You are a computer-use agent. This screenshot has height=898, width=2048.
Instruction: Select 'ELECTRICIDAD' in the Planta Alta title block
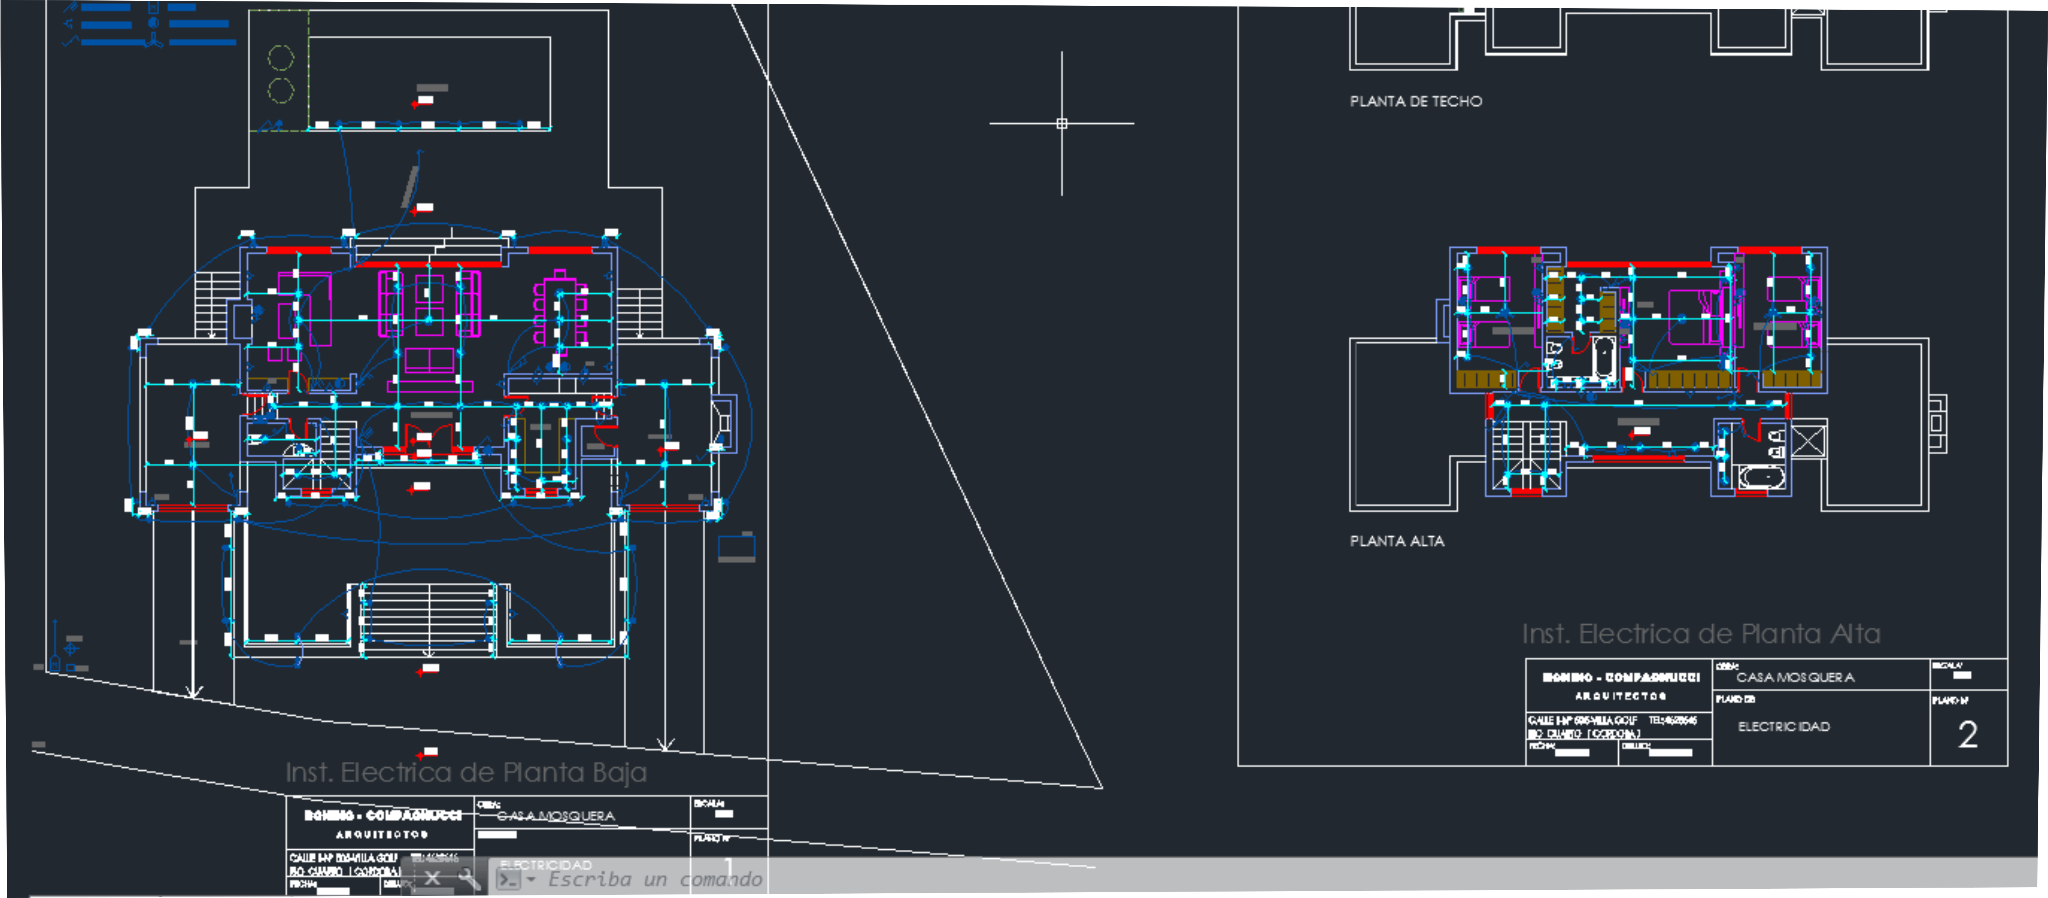click(1783, 726)
